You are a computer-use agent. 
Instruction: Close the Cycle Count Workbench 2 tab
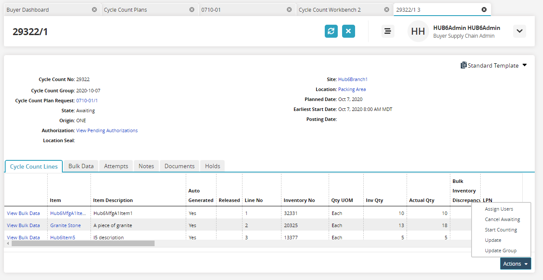click(x=387, y=10)
